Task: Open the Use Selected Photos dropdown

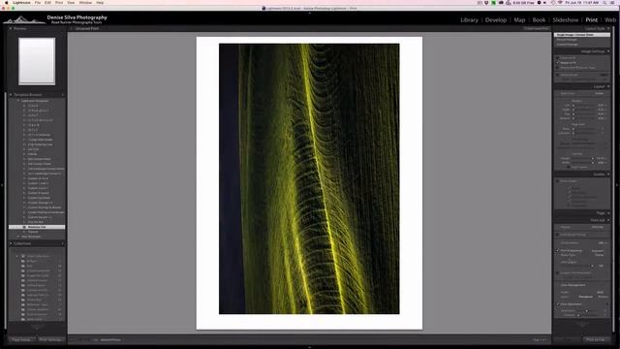Action: [x=110, y=340]
